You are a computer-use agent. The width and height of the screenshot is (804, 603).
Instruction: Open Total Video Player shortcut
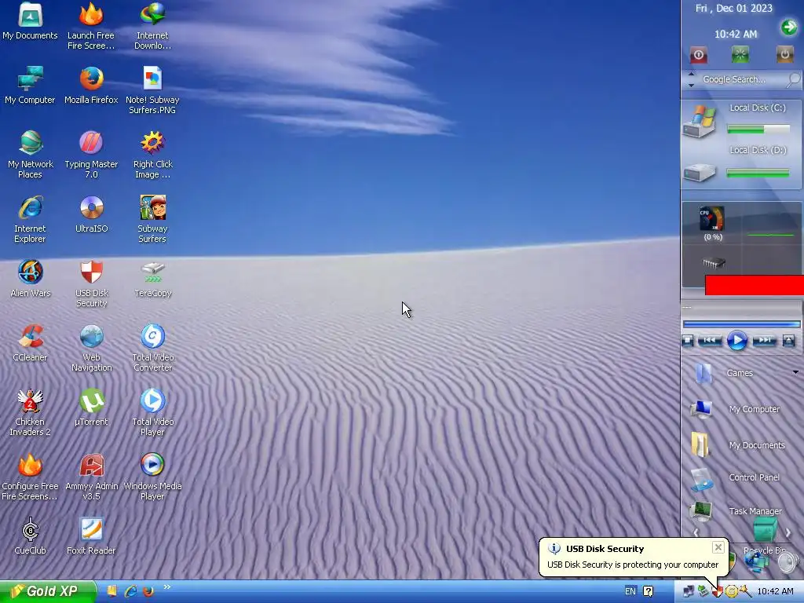coord(153,413)
